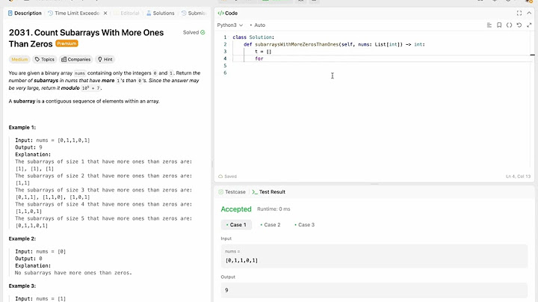Click line number 6 in the gutter

point(225,73)
